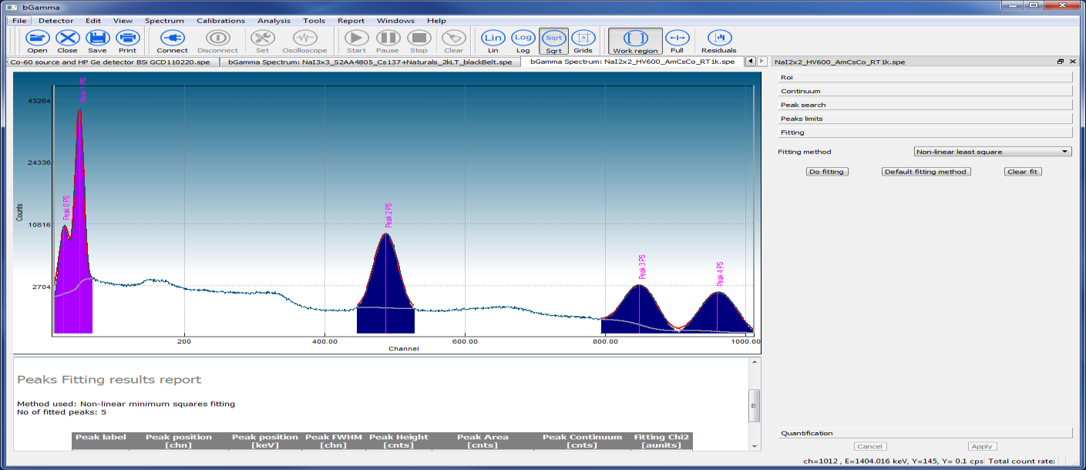
Task: Show Full spectrum range
Action: click(677, 41)
